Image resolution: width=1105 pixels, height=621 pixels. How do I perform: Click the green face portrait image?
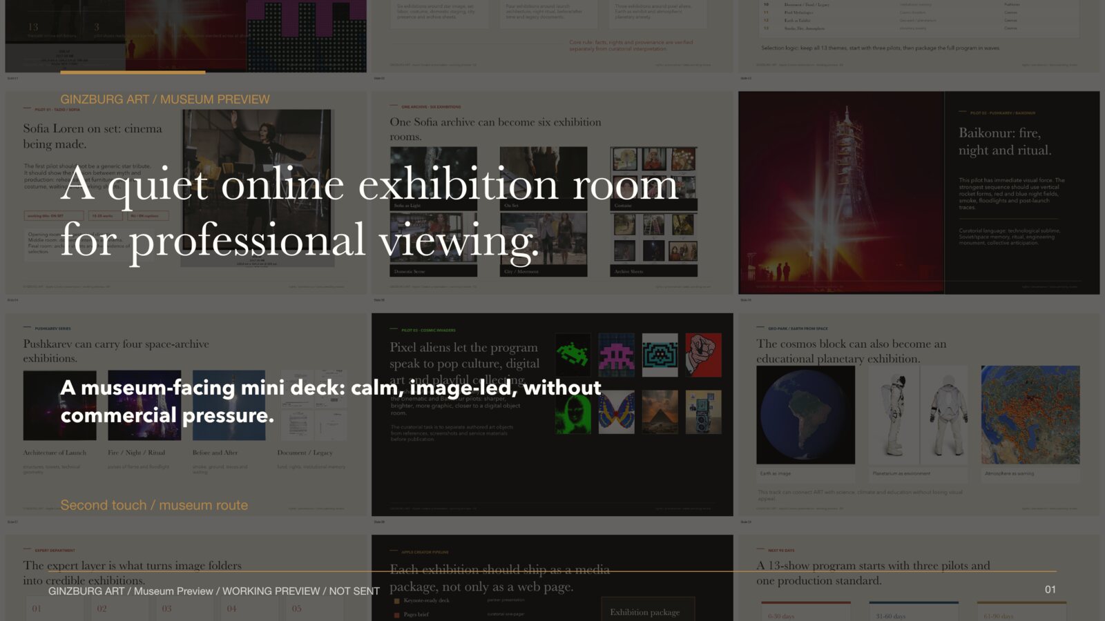pyautogui.click(x=573, y=412)
